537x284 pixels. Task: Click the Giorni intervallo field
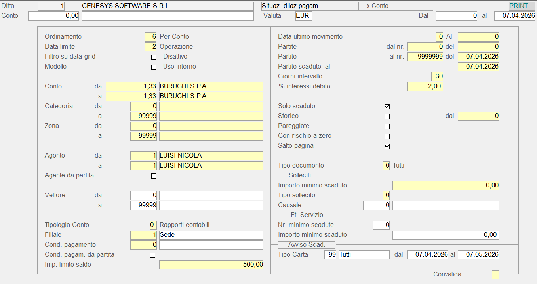pyautogui.click(x=437, y=76)
